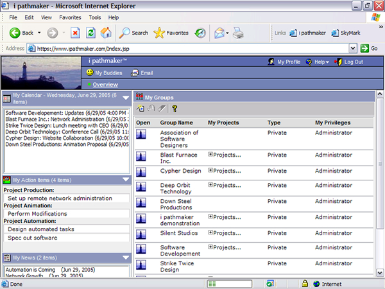Open the browser History clock icon

click(200, 33)
